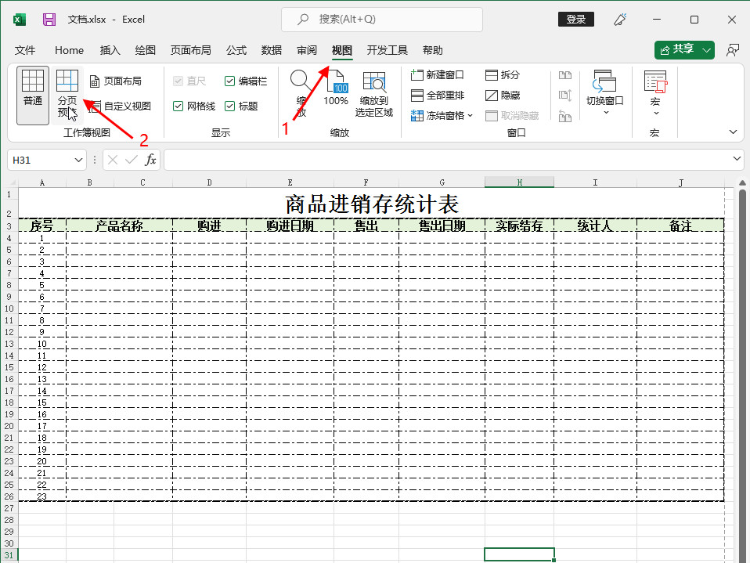Open the 文件 File tab

[x=25, y=50]
